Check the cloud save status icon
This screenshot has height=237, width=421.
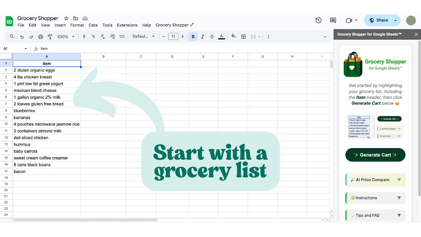(x=85, y=18)
